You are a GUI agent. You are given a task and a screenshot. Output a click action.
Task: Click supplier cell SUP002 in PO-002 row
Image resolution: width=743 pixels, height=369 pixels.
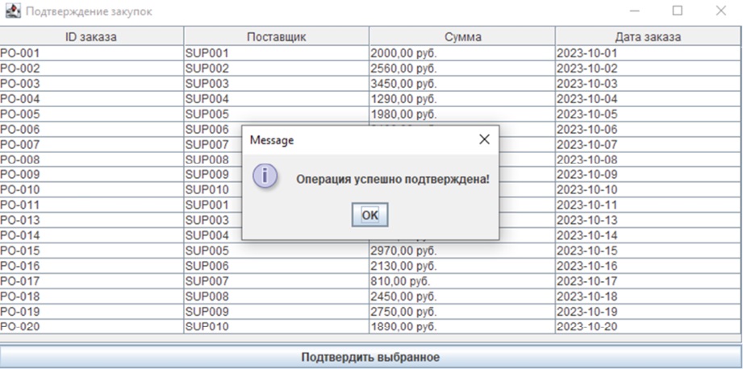(x=276, y=68)
